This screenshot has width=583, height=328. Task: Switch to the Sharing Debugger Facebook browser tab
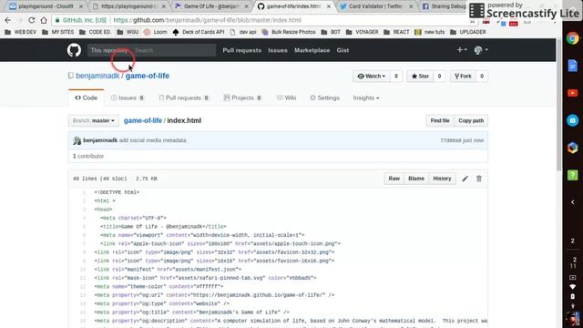(444, 6)
